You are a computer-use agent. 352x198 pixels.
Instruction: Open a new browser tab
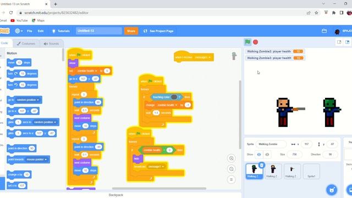click(x=56, y=4)
